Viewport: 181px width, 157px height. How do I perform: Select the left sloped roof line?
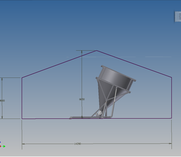point(59,64)
